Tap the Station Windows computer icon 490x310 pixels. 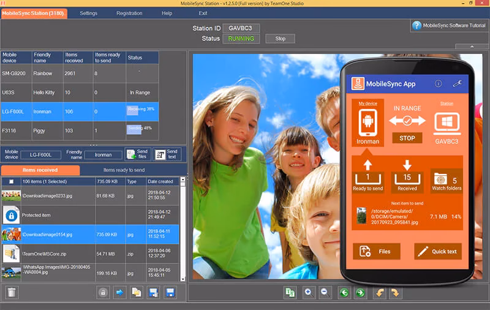(x=447, y=124)
